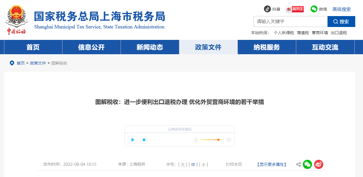Image resolution: width=363 pixels, height=177 pixels.
Task: Click hot word 营商环境
Action: tap(320, 33)
